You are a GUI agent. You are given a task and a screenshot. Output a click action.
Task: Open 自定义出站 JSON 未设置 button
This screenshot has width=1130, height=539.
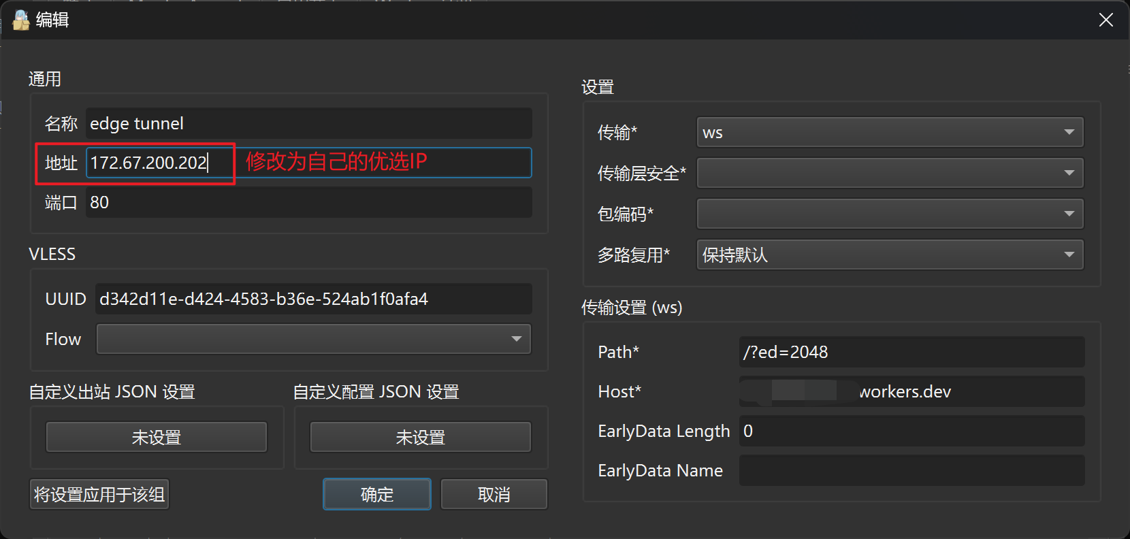click(x=157, y=437)
